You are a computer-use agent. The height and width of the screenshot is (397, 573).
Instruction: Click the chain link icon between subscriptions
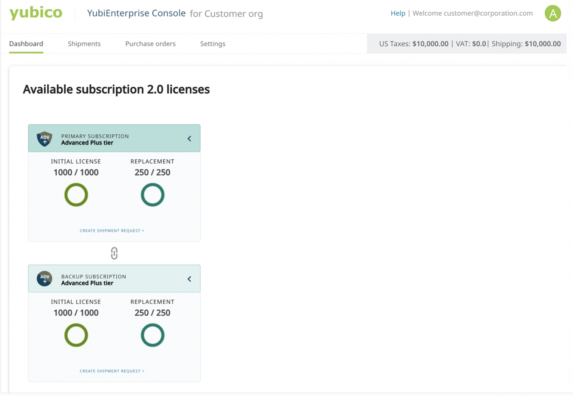[x=114, y=253]
